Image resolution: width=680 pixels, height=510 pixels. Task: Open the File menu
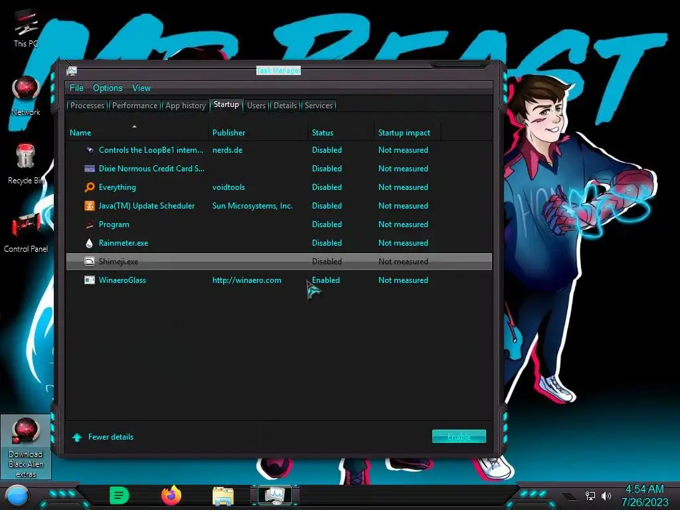point(76,88)
